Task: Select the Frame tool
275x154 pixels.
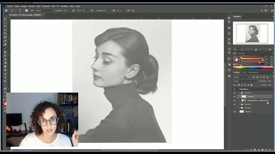Action: coord(5,37)
